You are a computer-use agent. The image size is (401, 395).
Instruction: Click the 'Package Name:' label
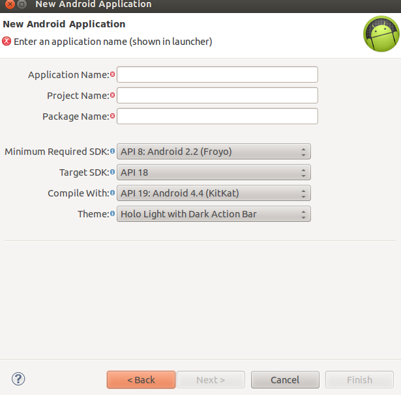(x=76, y=116)
